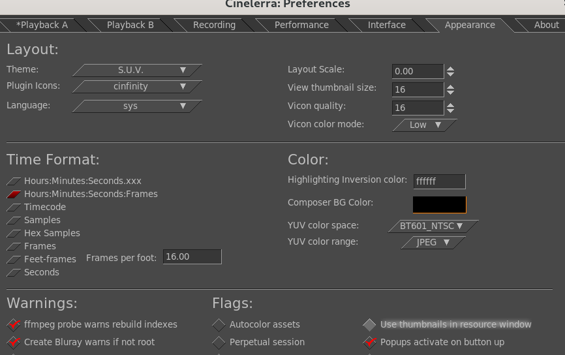Enable Perpetual session flag
The image size is (565, 355).
coord(258,343)
